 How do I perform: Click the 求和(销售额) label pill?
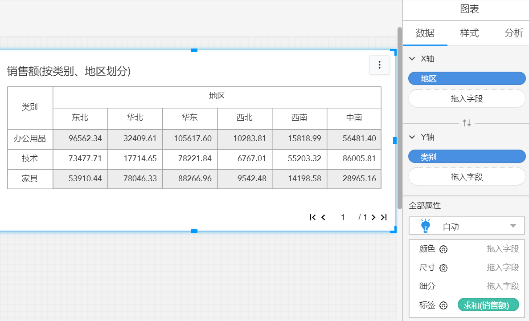pyautogui.click(x=488, y=305)
